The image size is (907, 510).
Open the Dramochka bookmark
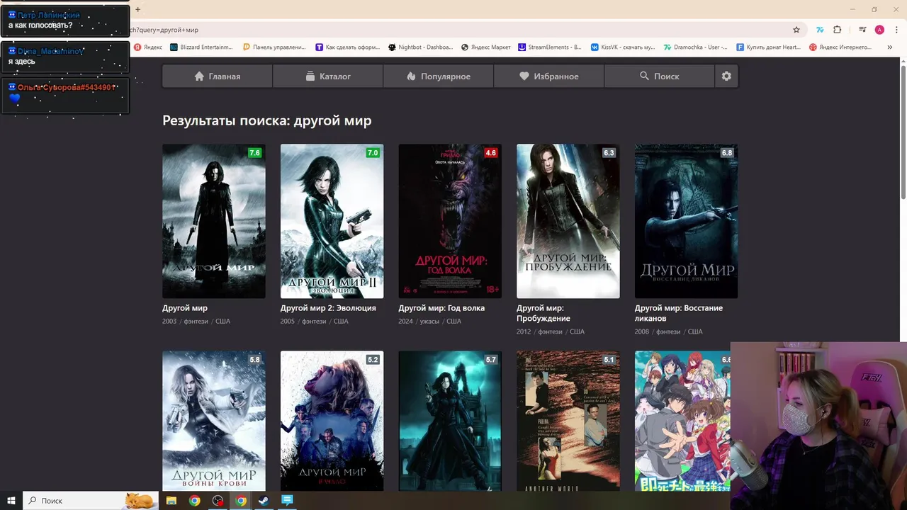pos(695,47)
